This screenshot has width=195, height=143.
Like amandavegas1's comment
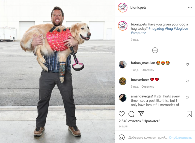click(x=187, y=98)
